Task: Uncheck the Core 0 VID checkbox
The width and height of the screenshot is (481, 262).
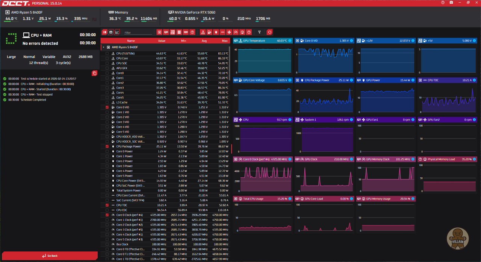Action: click(x=107, y=107)
